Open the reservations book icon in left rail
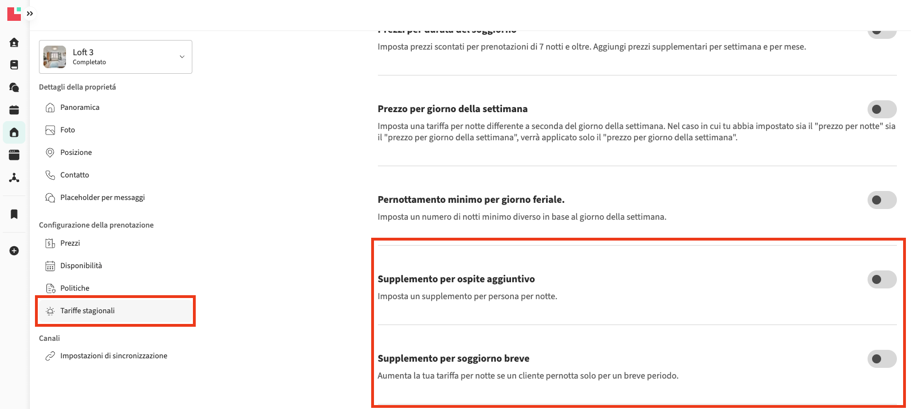911x409 pixels. pos(14,65)
